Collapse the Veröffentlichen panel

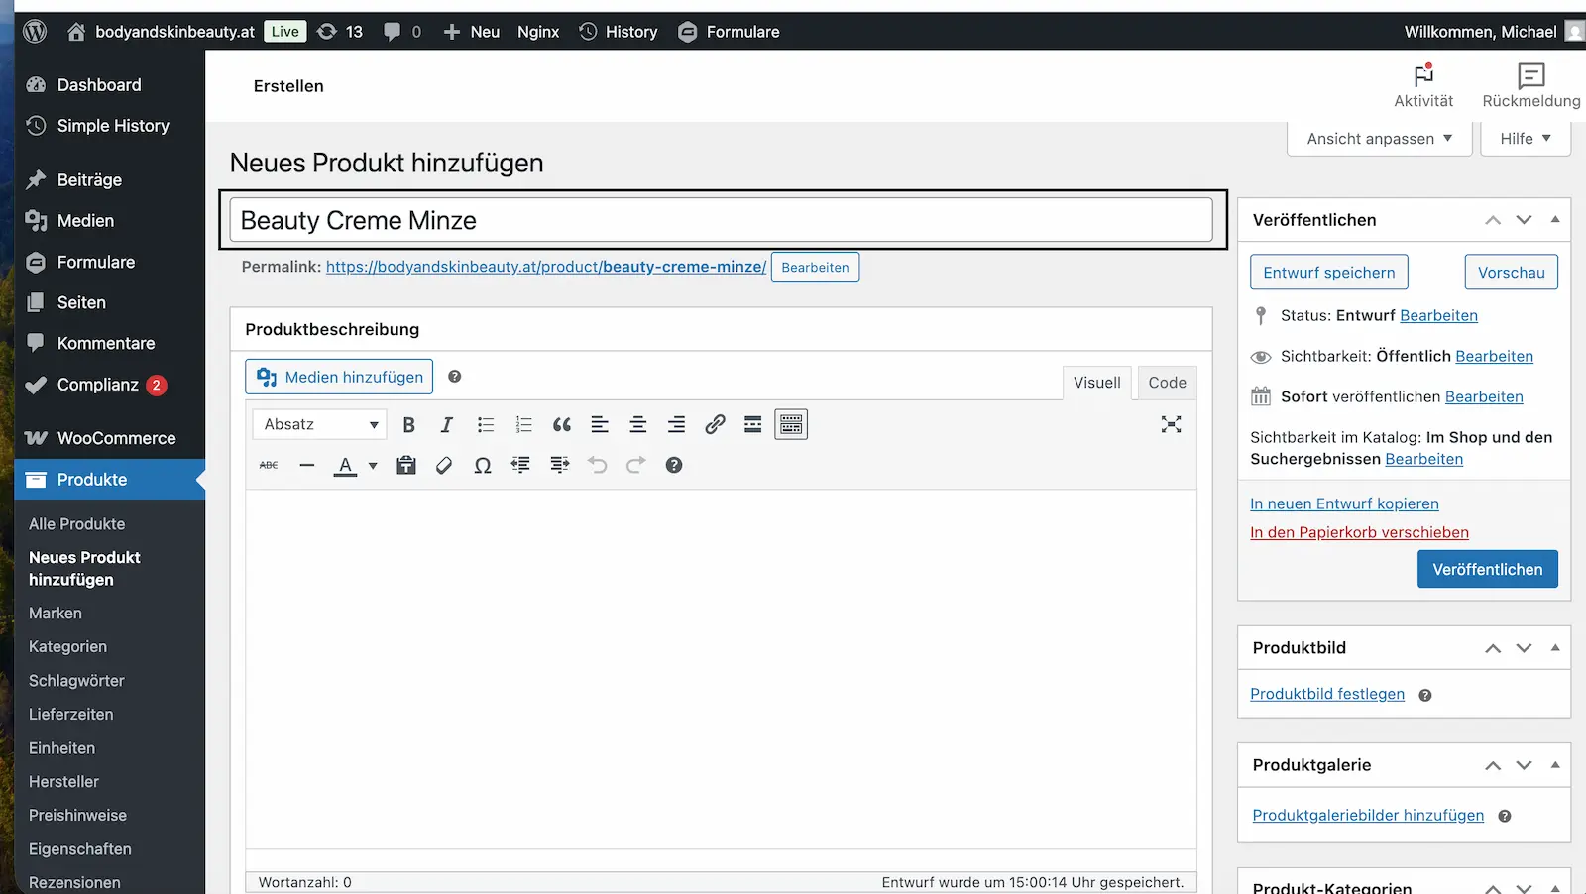pyautogui.click(x=1554, y=220)
